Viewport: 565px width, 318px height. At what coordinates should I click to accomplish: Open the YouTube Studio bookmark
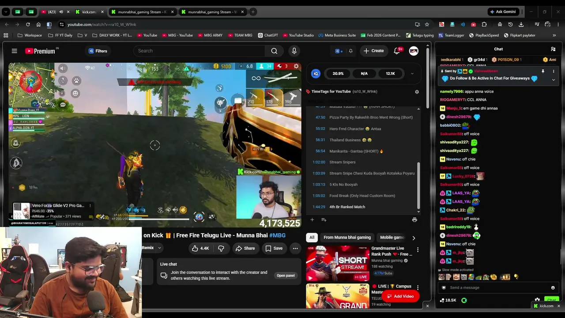(x=298, y=35)
